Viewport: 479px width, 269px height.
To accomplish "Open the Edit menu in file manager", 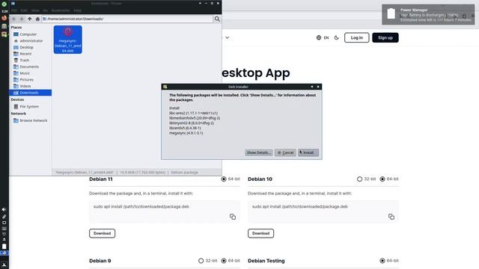I will (24, 10).
